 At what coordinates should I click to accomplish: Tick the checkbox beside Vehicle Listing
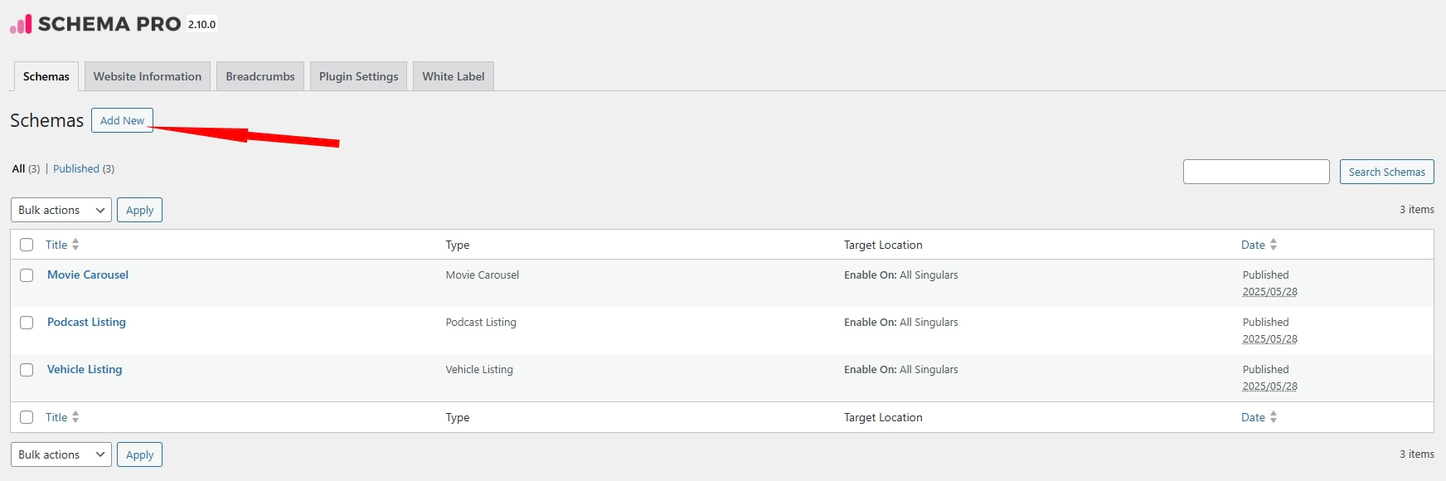26,369
